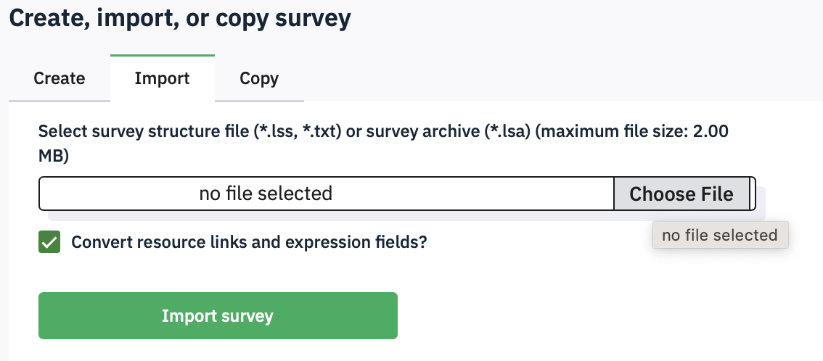Switch to the Create tab
The height and width of the screenshot is (361, 823).
click(60, 78)
